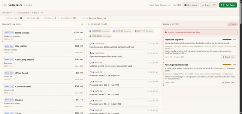Export the audit as PDF
This screenshot has width=242, height=114.
coord(209,5)
